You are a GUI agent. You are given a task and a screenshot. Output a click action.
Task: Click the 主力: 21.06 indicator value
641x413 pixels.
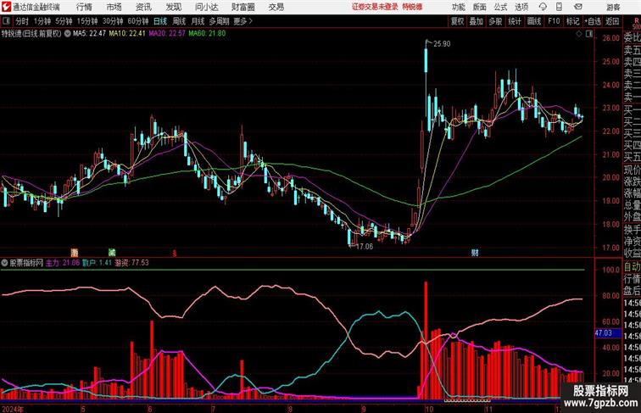[63, 263]
